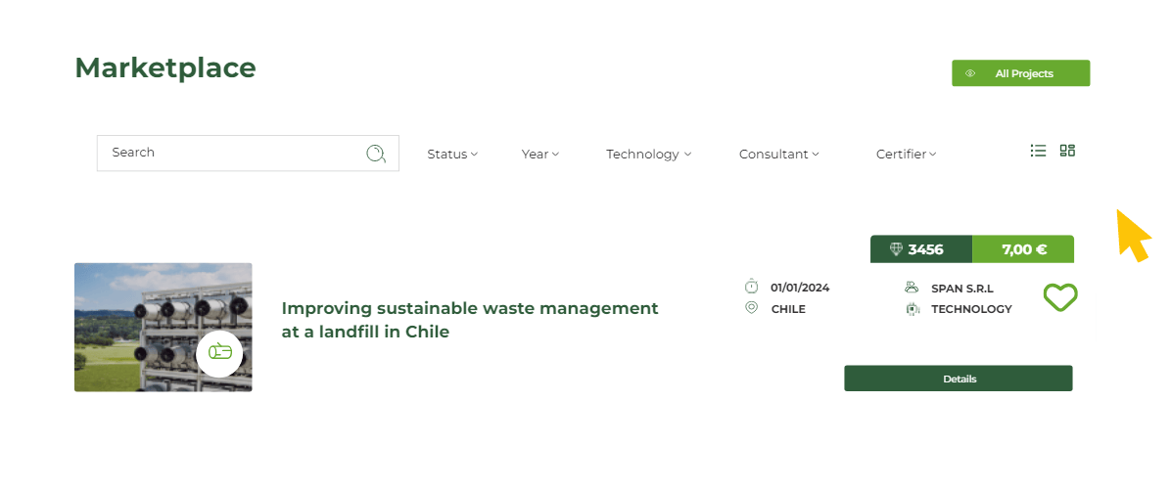Open the Chile landfill waste management project title
The height and width of the screenshot is (491, 1171).
[x=469, y=320]
